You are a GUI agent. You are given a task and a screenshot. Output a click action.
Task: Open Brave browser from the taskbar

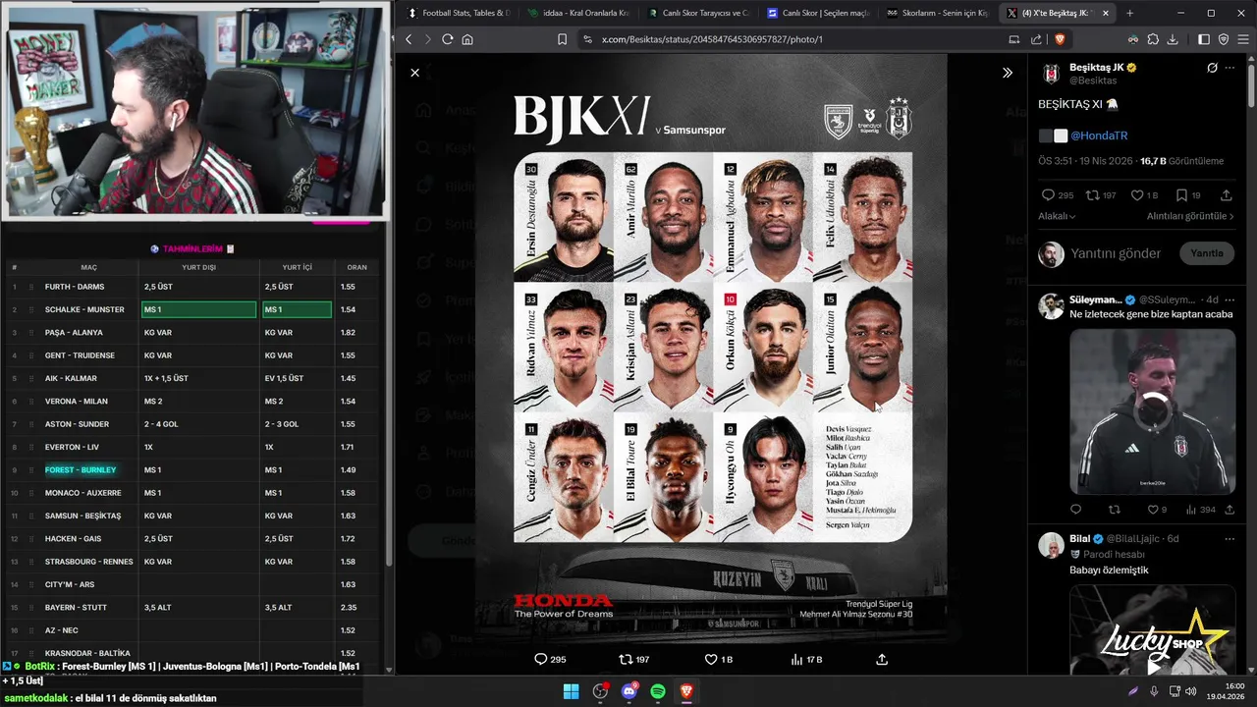click(x=687, y=691)
